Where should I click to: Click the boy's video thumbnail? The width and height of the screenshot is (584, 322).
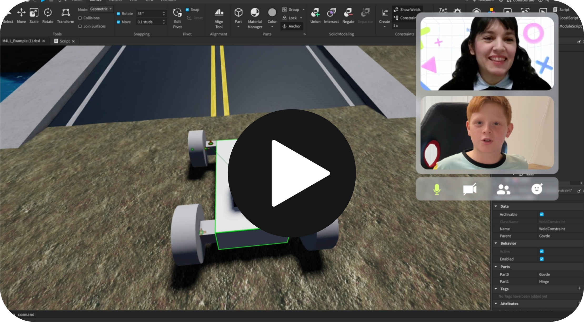tap(487, 133)
